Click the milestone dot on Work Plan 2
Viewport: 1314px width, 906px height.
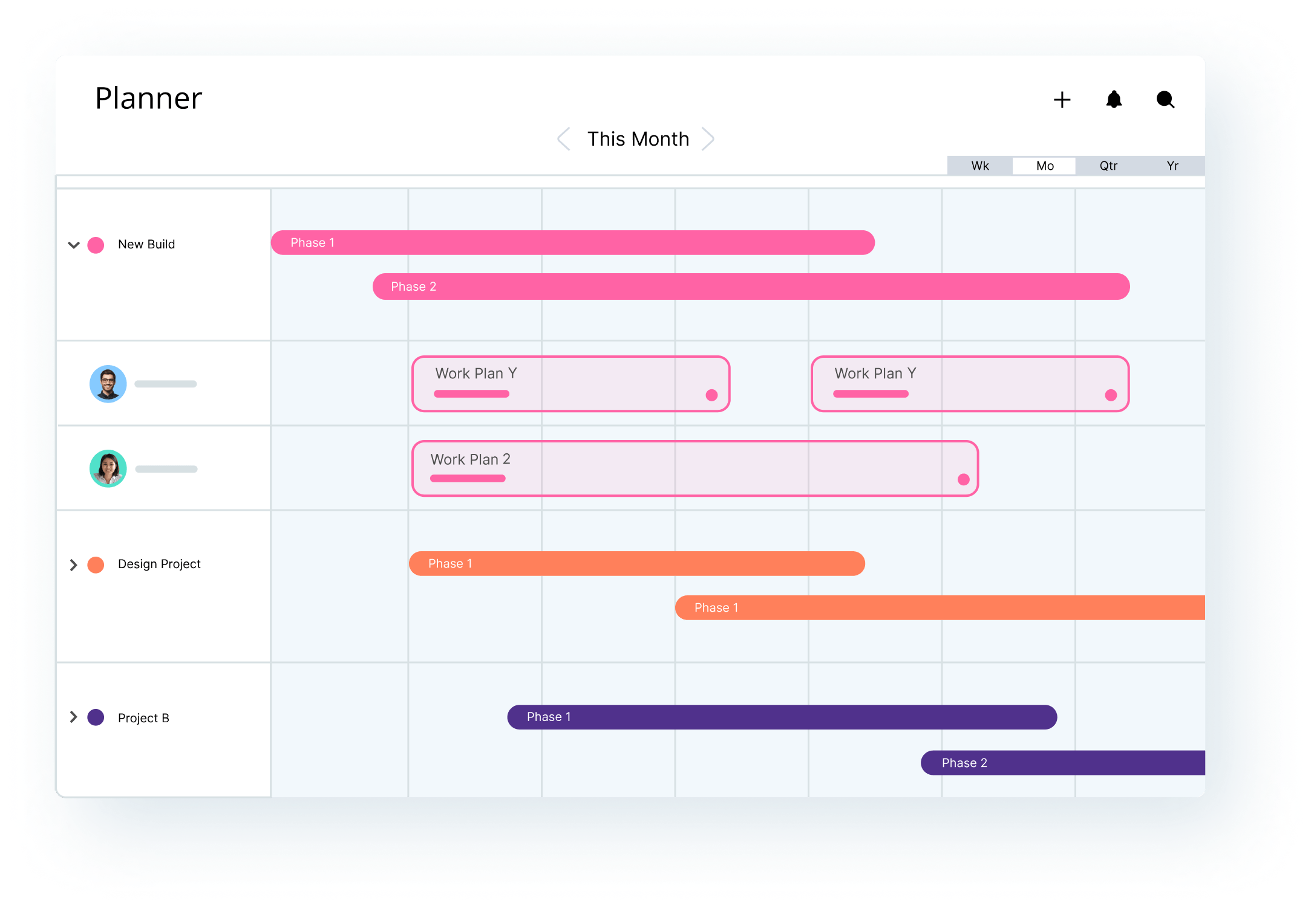tap(963, 479)
